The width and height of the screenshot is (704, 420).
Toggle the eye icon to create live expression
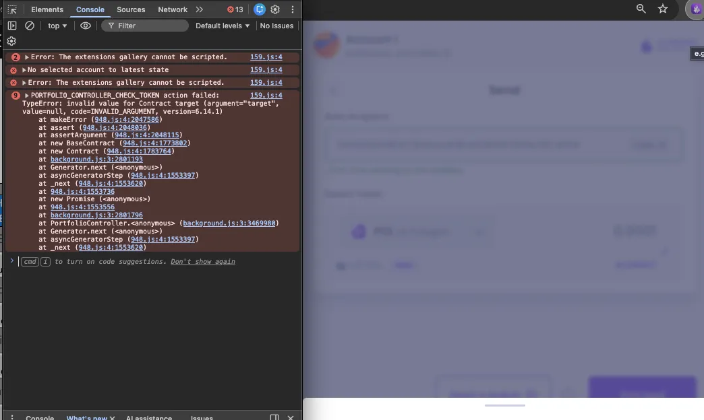tap(85, 25)
